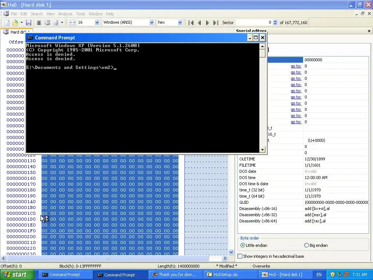The width and height of the screenshot is (373, 280).
Task: Click Command Prompt vertical scrollbar thumb
Action: (262, 53)
